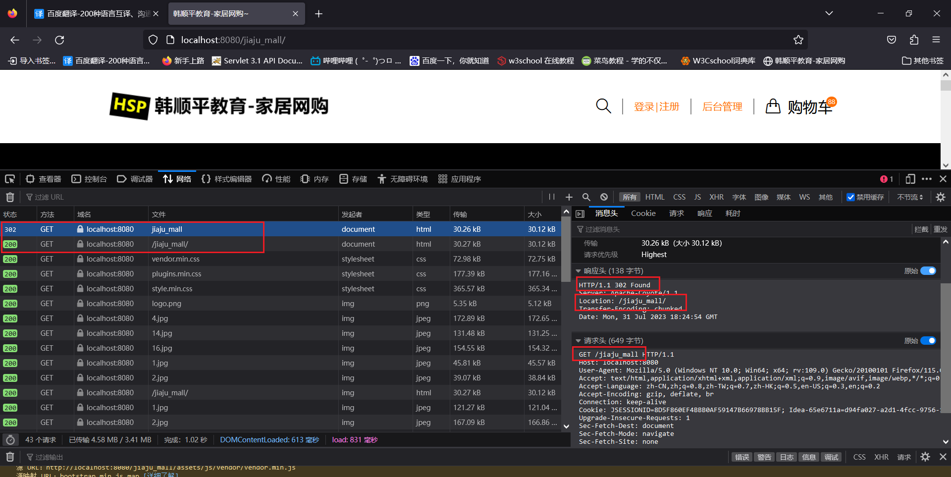Toggle the request details pane icon
951x477 pixels.
pyautogui.click(x=580, y=213)
